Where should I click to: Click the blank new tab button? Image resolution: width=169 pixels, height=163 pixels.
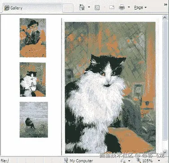pos(68,8)
